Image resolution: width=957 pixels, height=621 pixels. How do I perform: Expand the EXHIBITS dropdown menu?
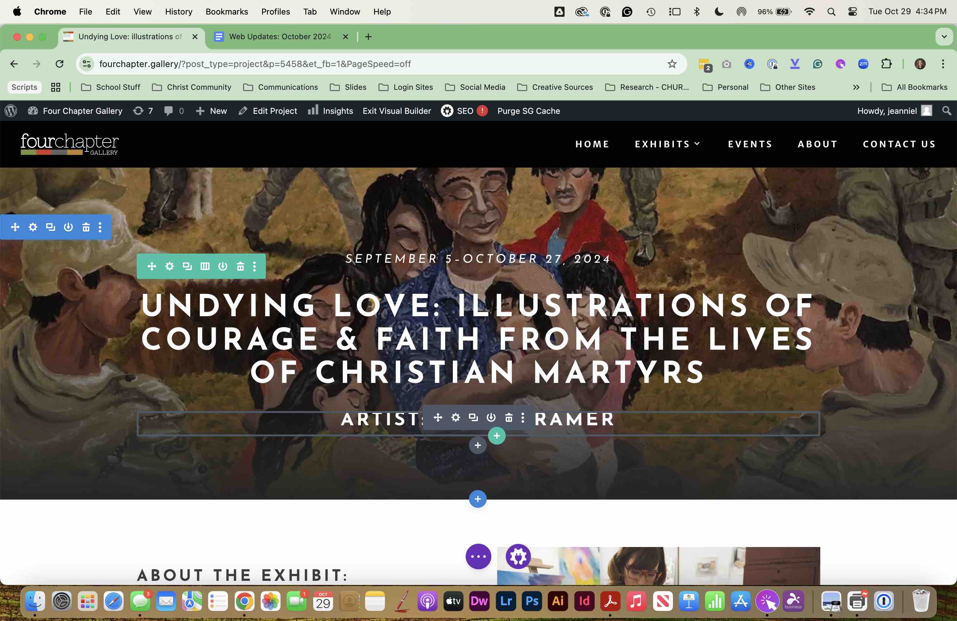point(667,144)
